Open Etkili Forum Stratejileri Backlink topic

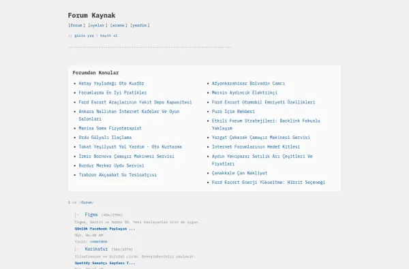pyautogui.click(x=266, y=125)
